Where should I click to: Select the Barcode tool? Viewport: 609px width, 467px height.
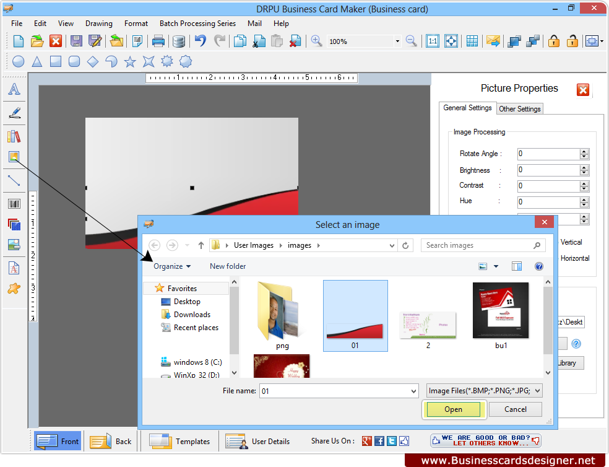coord(14,204)
